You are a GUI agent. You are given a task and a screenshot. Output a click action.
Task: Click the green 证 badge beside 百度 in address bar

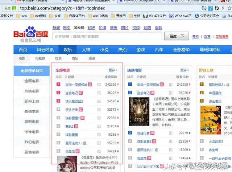[14, 8]
